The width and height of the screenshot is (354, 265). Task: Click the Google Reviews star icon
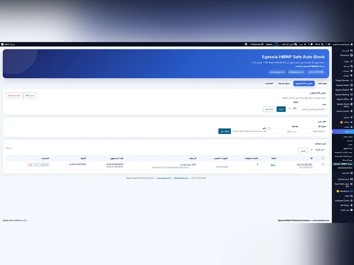[x=352, y=80]
